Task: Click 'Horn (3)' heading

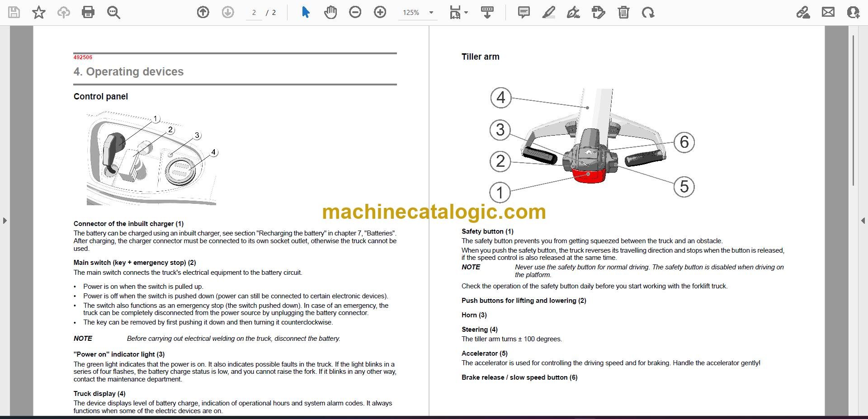Action: tap(474, 315)
